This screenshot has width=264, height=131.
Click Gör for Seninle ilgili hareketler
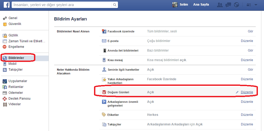tap(250, 70)
